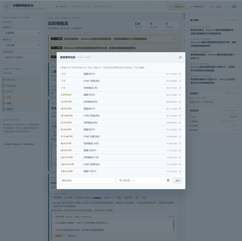Toggle the highlighted source below Odaily
This screenshot has width=242, height=241.
[x=22, y=97]
